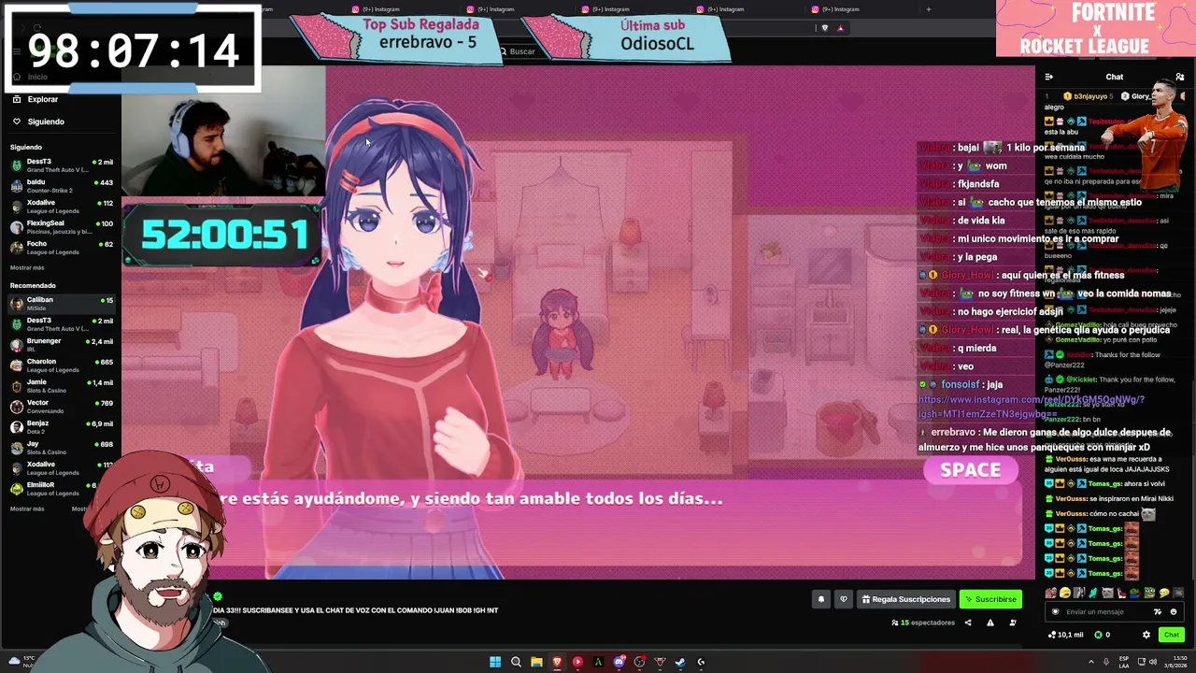Viewport: 1196px width, 673px height.
Task: Click Siguiendo in sidebar navigation
Action: coord(46,122)
